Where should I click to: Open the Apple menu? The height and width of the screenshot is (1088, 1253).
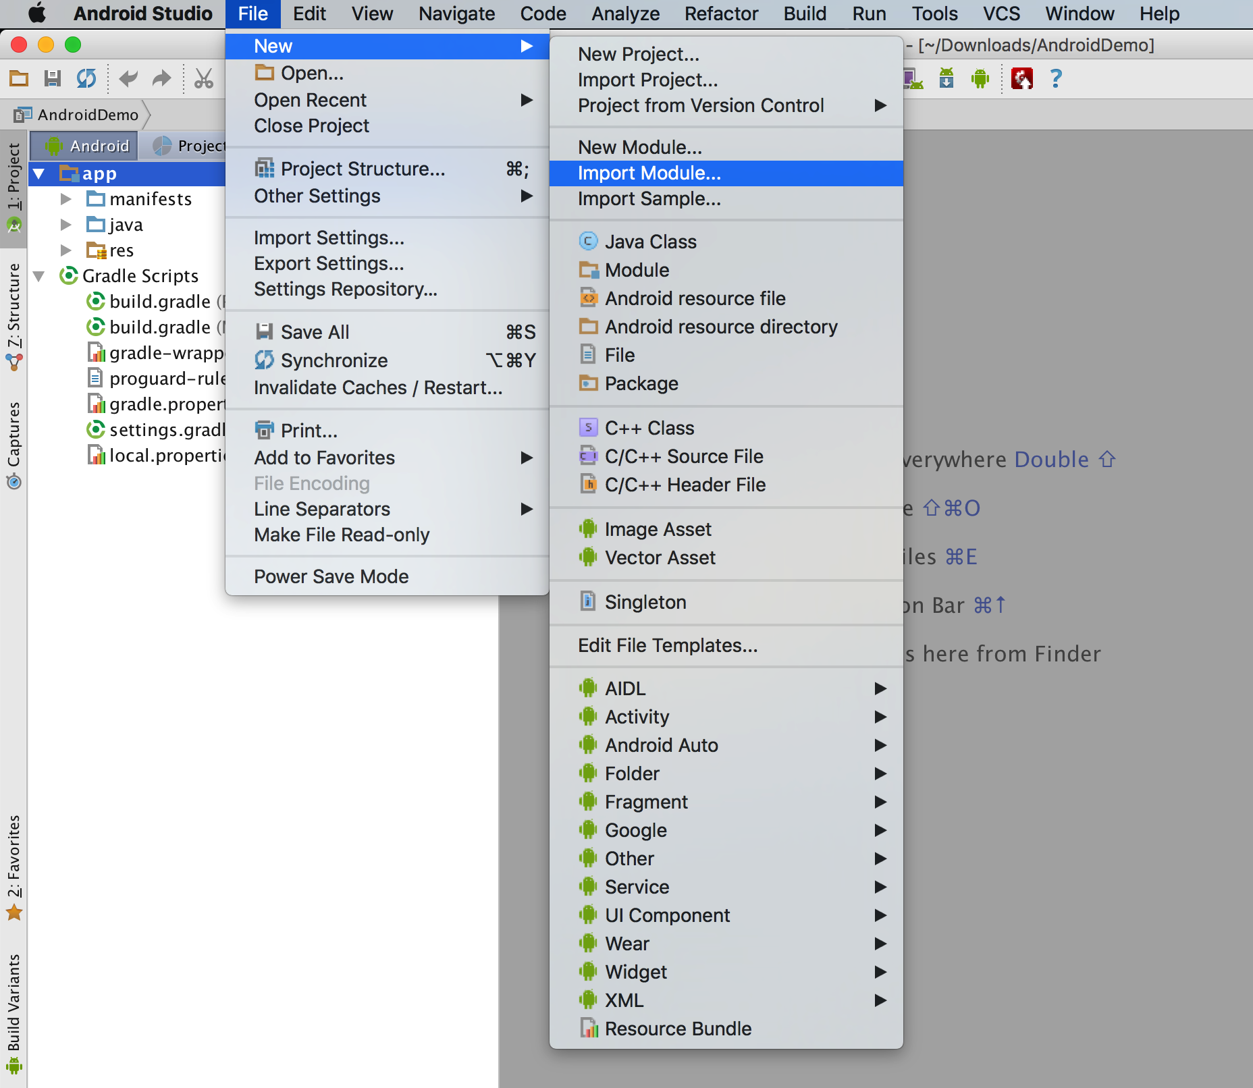pyautogui.click(x=37, y=13)
